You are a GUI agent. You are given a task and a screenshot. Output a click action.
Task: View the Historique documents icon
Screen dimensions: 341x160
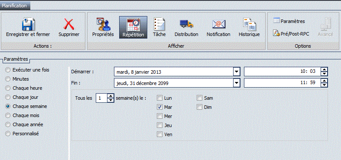pos(249,24)
